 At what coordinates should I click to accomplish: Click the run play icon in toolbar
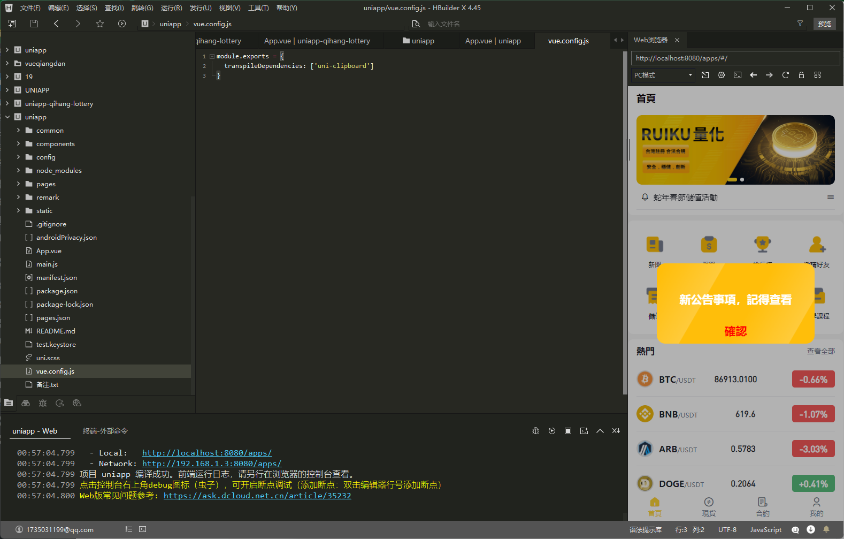click(x=122, y=24)
